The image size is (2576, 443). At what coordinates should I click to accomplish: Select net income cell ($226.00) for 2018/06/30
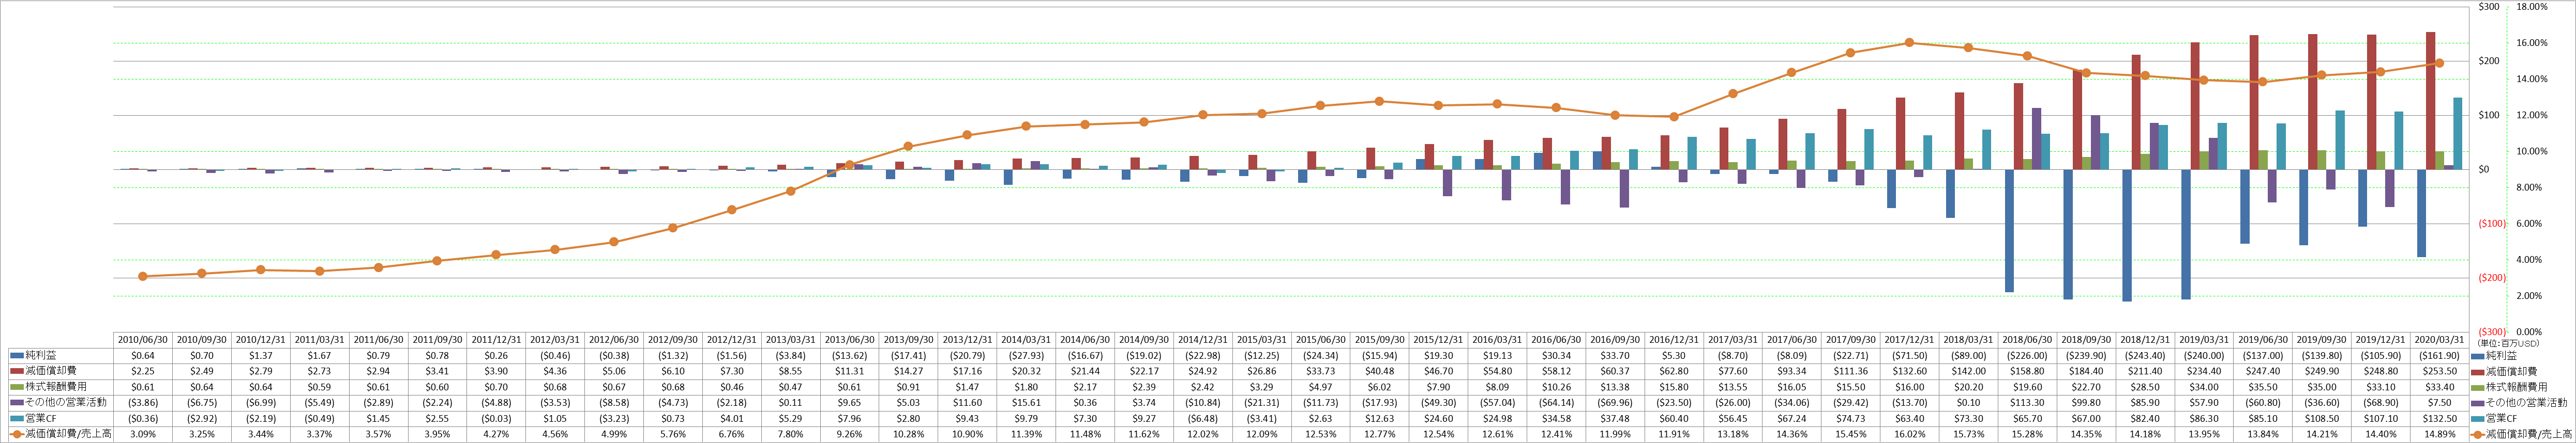(2027, 355)
